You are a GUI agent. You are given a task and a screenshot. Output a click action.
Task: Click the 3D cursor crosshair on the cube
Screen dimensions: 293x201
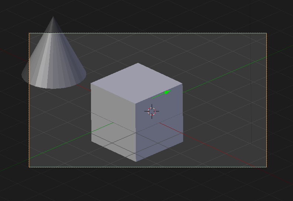pos(152,111)
